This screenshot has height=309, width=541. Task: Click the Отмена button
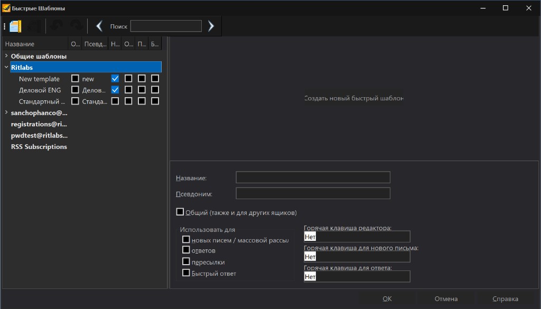[446, 298]
